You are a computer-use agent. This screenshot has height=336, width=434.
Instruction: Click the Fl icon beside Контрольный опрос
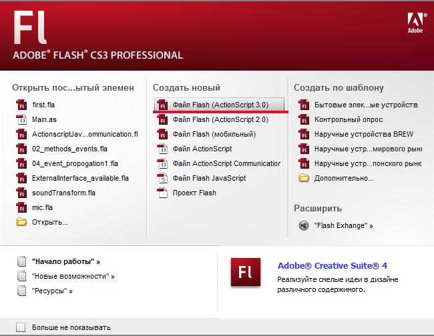tap(304, 119)
